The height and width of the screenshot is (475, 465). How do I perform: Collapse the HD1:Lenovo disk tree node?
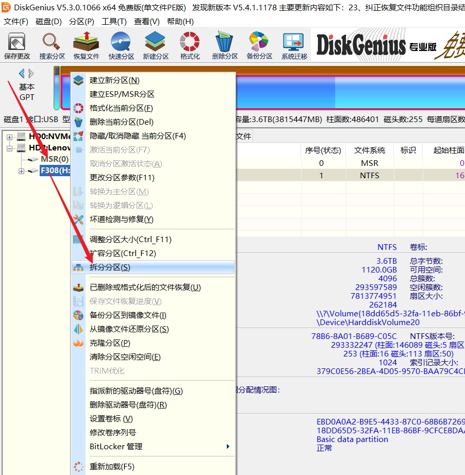coord(9,148)
